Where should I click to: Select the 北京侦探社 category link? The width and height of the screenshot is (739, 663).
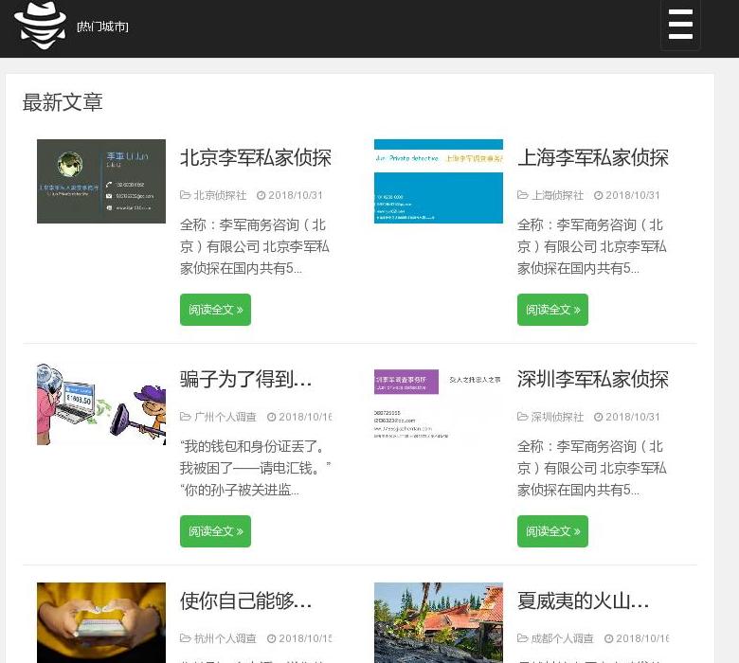tap(220, 195)
